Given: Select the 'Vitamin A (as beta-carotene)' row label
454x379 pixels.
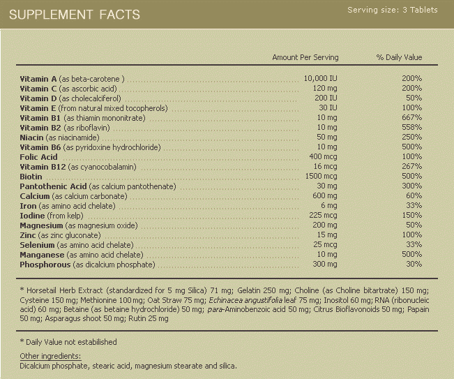Looking at the screenshot, I should [72, 79].
